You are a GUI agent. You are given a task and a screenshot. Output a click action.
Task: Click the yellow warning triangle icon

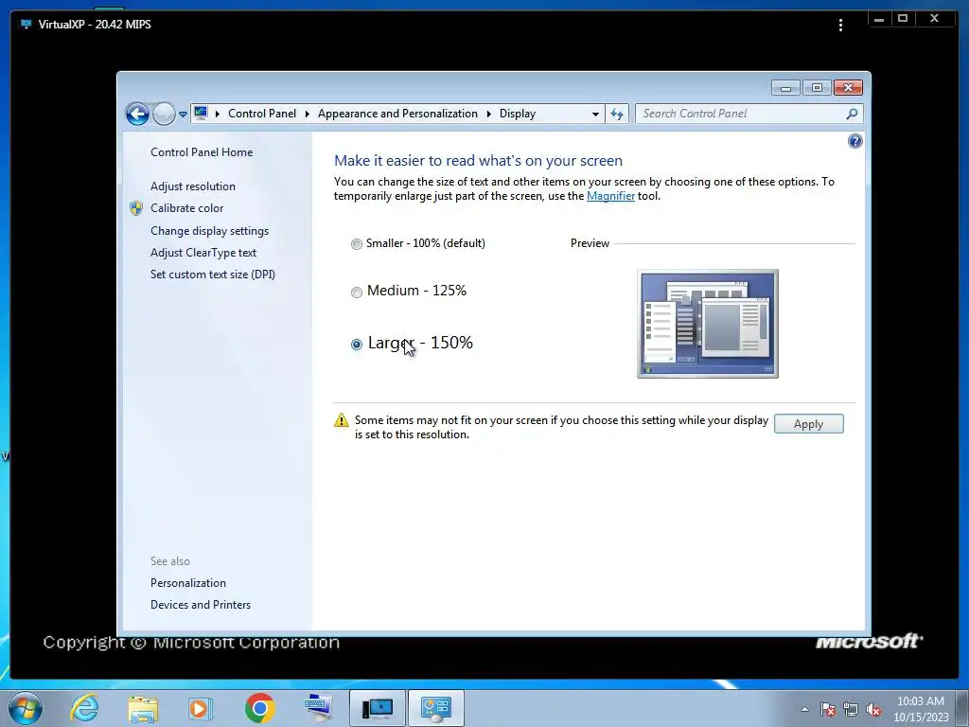coord(341,420)
